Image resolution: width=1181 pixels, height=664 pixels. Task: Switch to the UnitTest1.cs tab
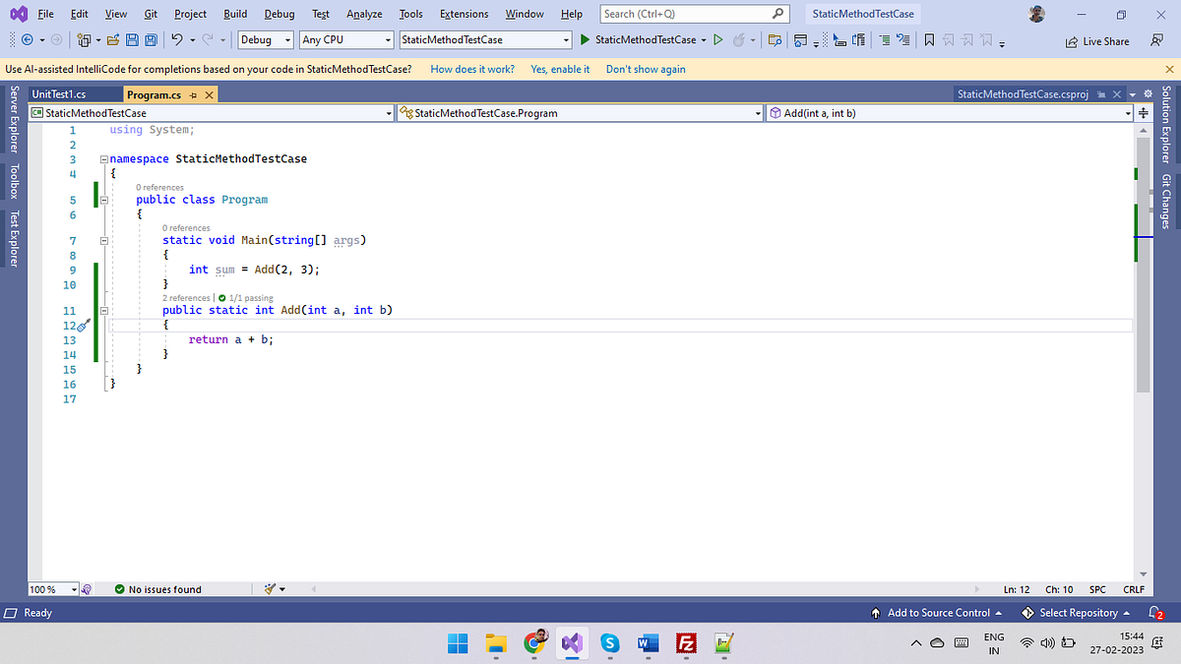(59, 93)
